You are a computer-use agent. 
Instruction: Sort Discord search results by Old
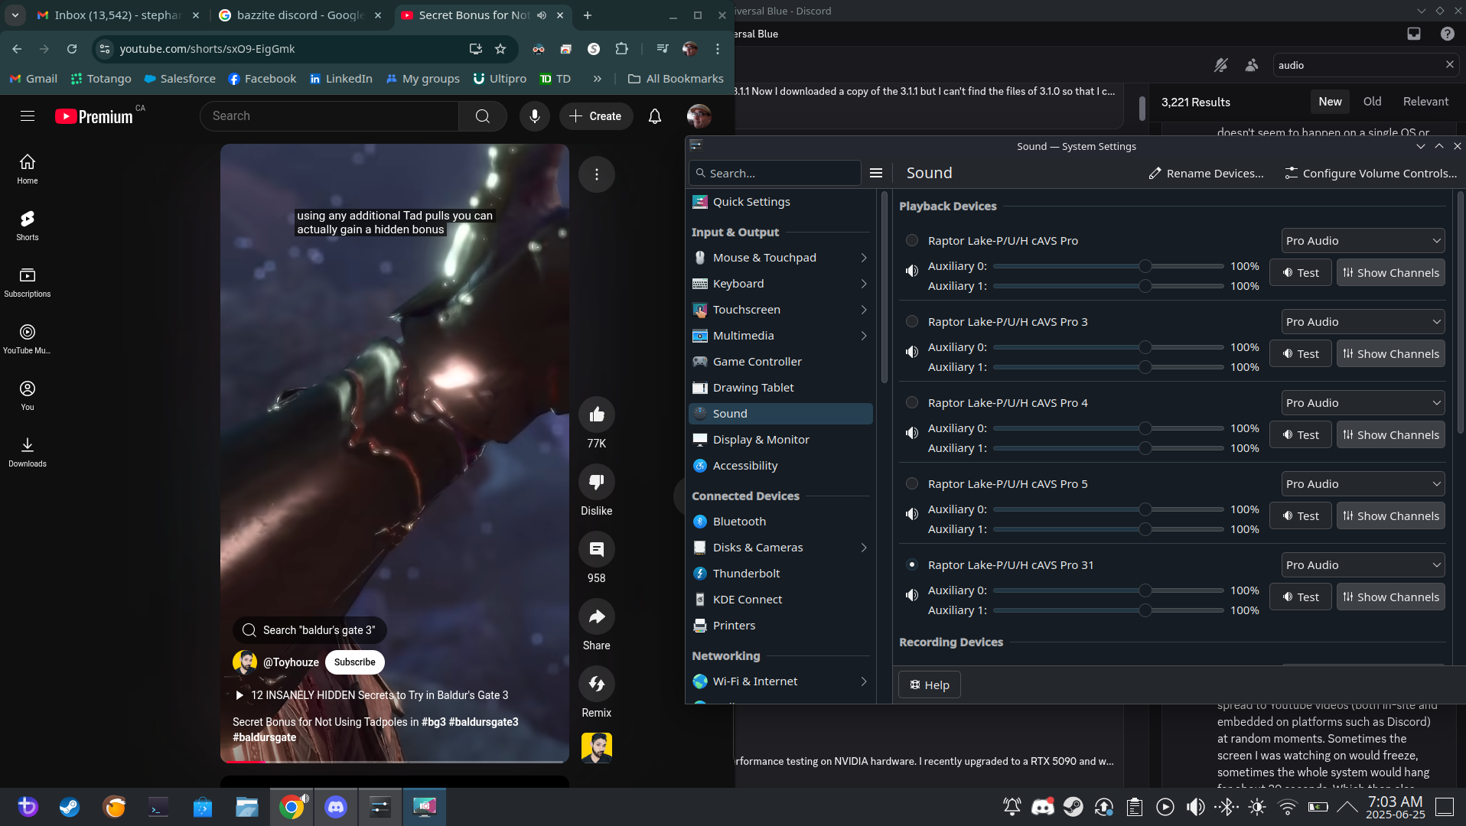point(1372,102)
